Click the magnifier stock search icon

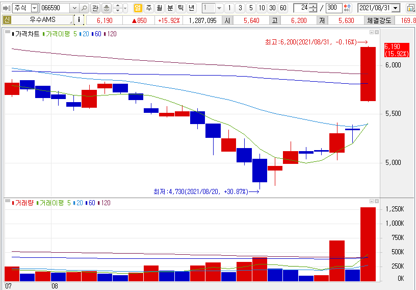point(84,8)
